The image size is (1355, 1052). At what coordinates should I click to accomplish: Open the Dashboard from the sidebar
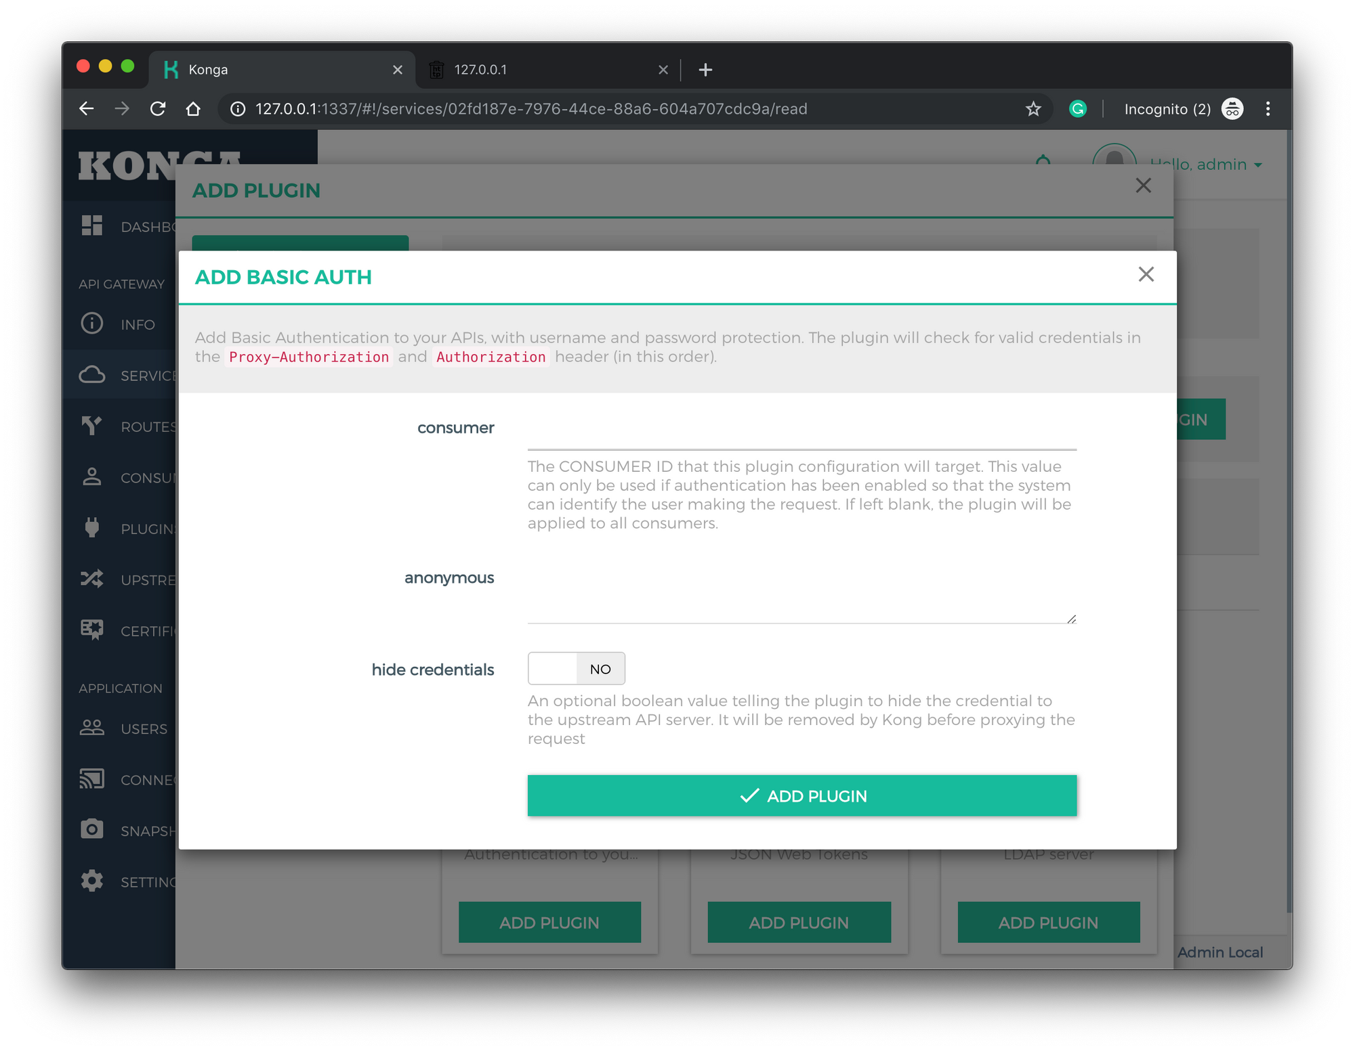(x=92, y=225)
